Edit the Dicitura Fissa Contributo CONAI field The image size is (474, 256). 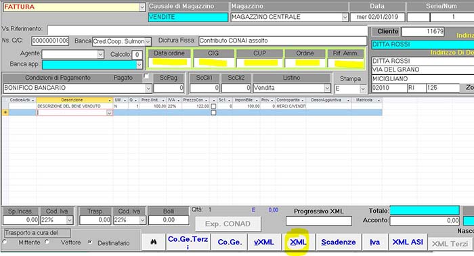pos(282,41)
